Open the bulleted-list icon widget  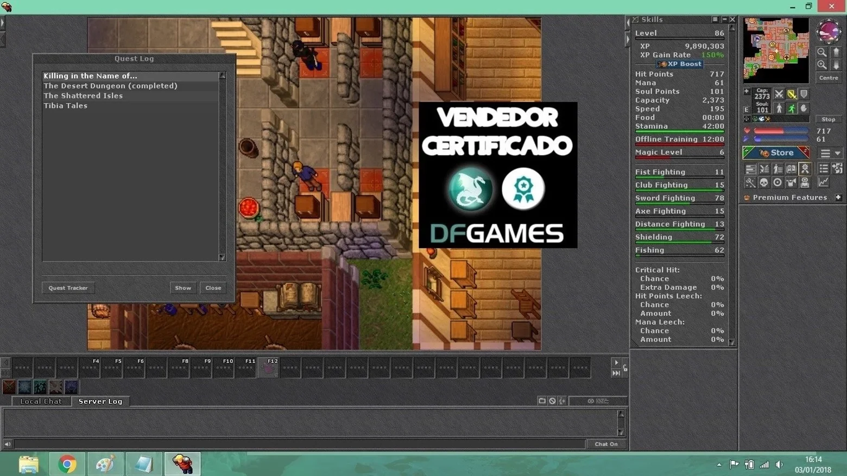824,169
